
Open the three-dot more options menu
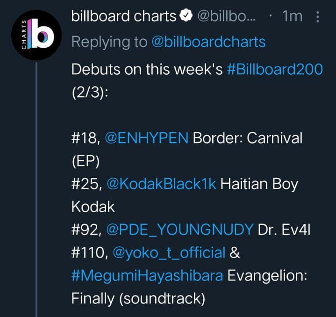coord(318,17)
